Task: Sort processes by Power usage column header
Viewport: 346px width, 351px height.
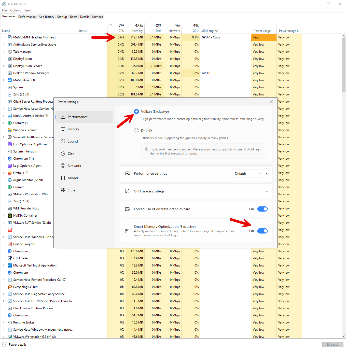Action: [x=264, y=28]
